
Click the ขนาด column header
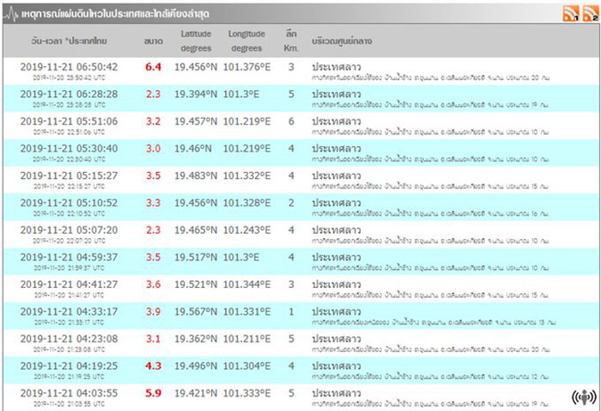pyautogui.click(x=153, y=40)
